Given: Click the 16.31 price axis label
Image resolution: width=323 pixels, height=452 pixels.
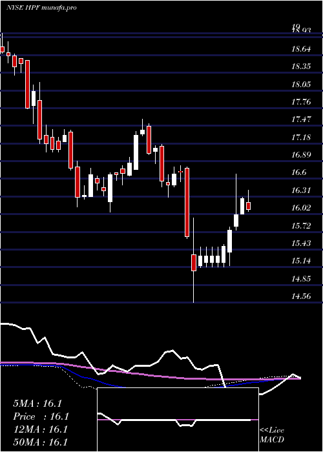Looking at the screenshot, I should click(301, 190).
